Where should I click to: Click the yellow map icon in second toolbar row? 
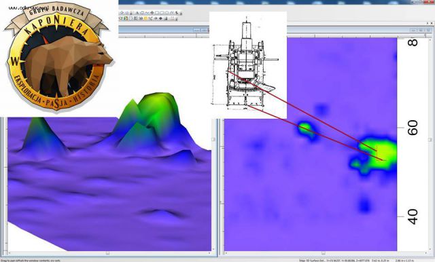point(145,18)
